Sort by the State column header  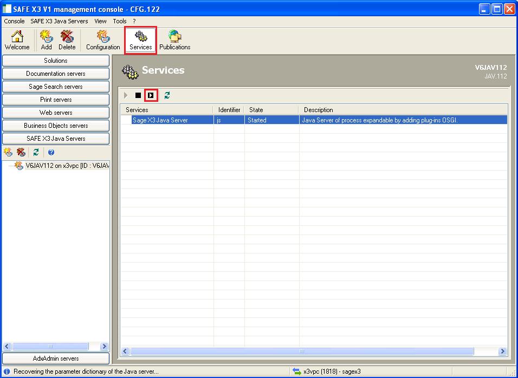click(x=271, y=110)
